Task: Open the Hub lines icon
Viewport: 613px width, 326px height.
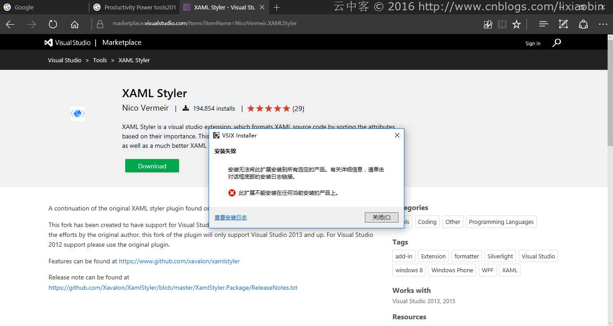Action: coord(543,24)
